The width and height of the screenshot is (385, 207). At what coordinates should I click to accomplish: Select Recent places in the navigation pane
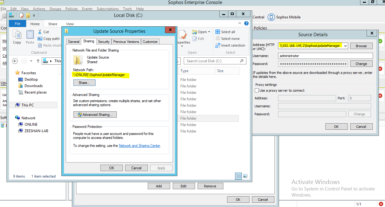(36, 92)
